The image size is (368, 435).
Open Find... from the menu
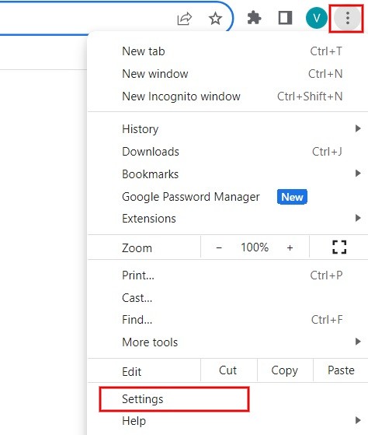pos(228,320)
